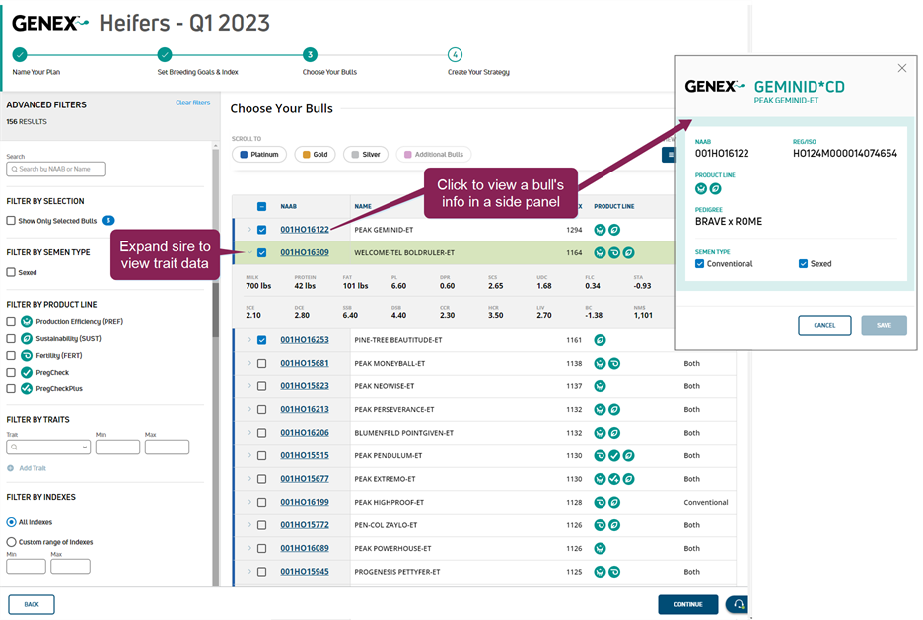Screen dimensions: 923x620
Task: Expand the PEAK NEOWISE-ET row
Action: [x=249, y=386]
